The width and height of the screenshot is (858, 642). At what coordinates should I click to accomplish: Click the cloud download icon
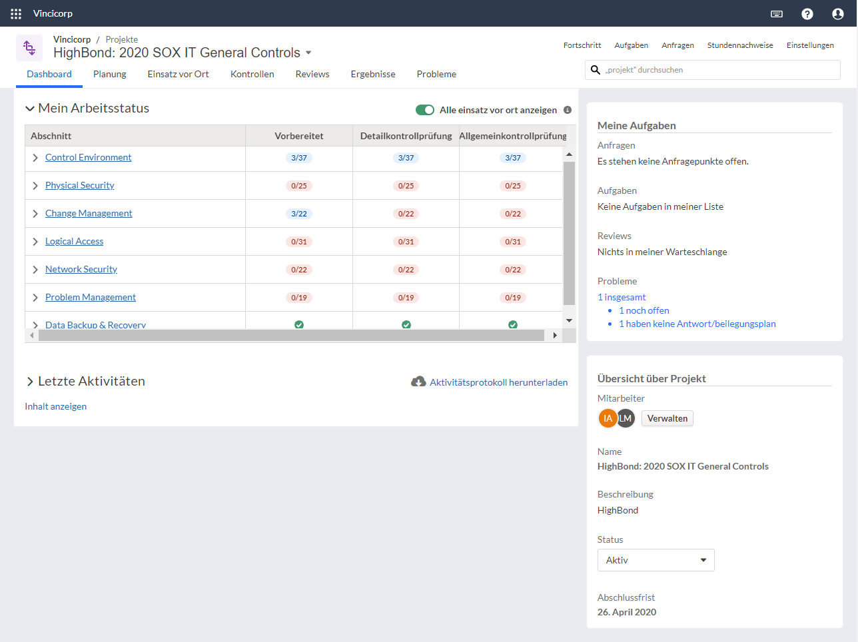(418, 382)
